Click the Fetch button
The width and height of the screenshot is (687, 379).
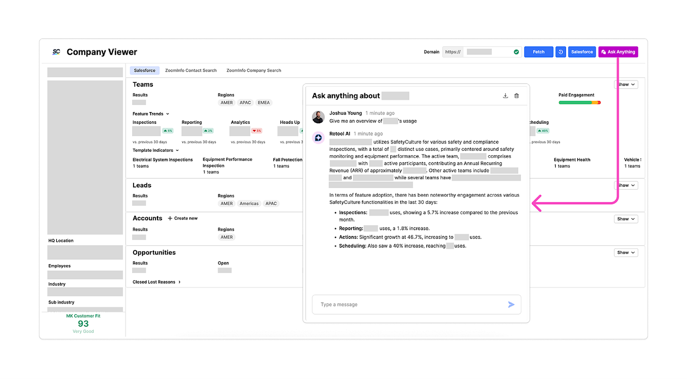tap(538, 52)
